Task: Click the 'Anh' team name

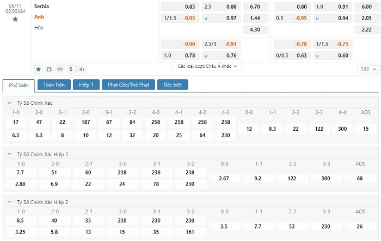Action: coord(39,16)
